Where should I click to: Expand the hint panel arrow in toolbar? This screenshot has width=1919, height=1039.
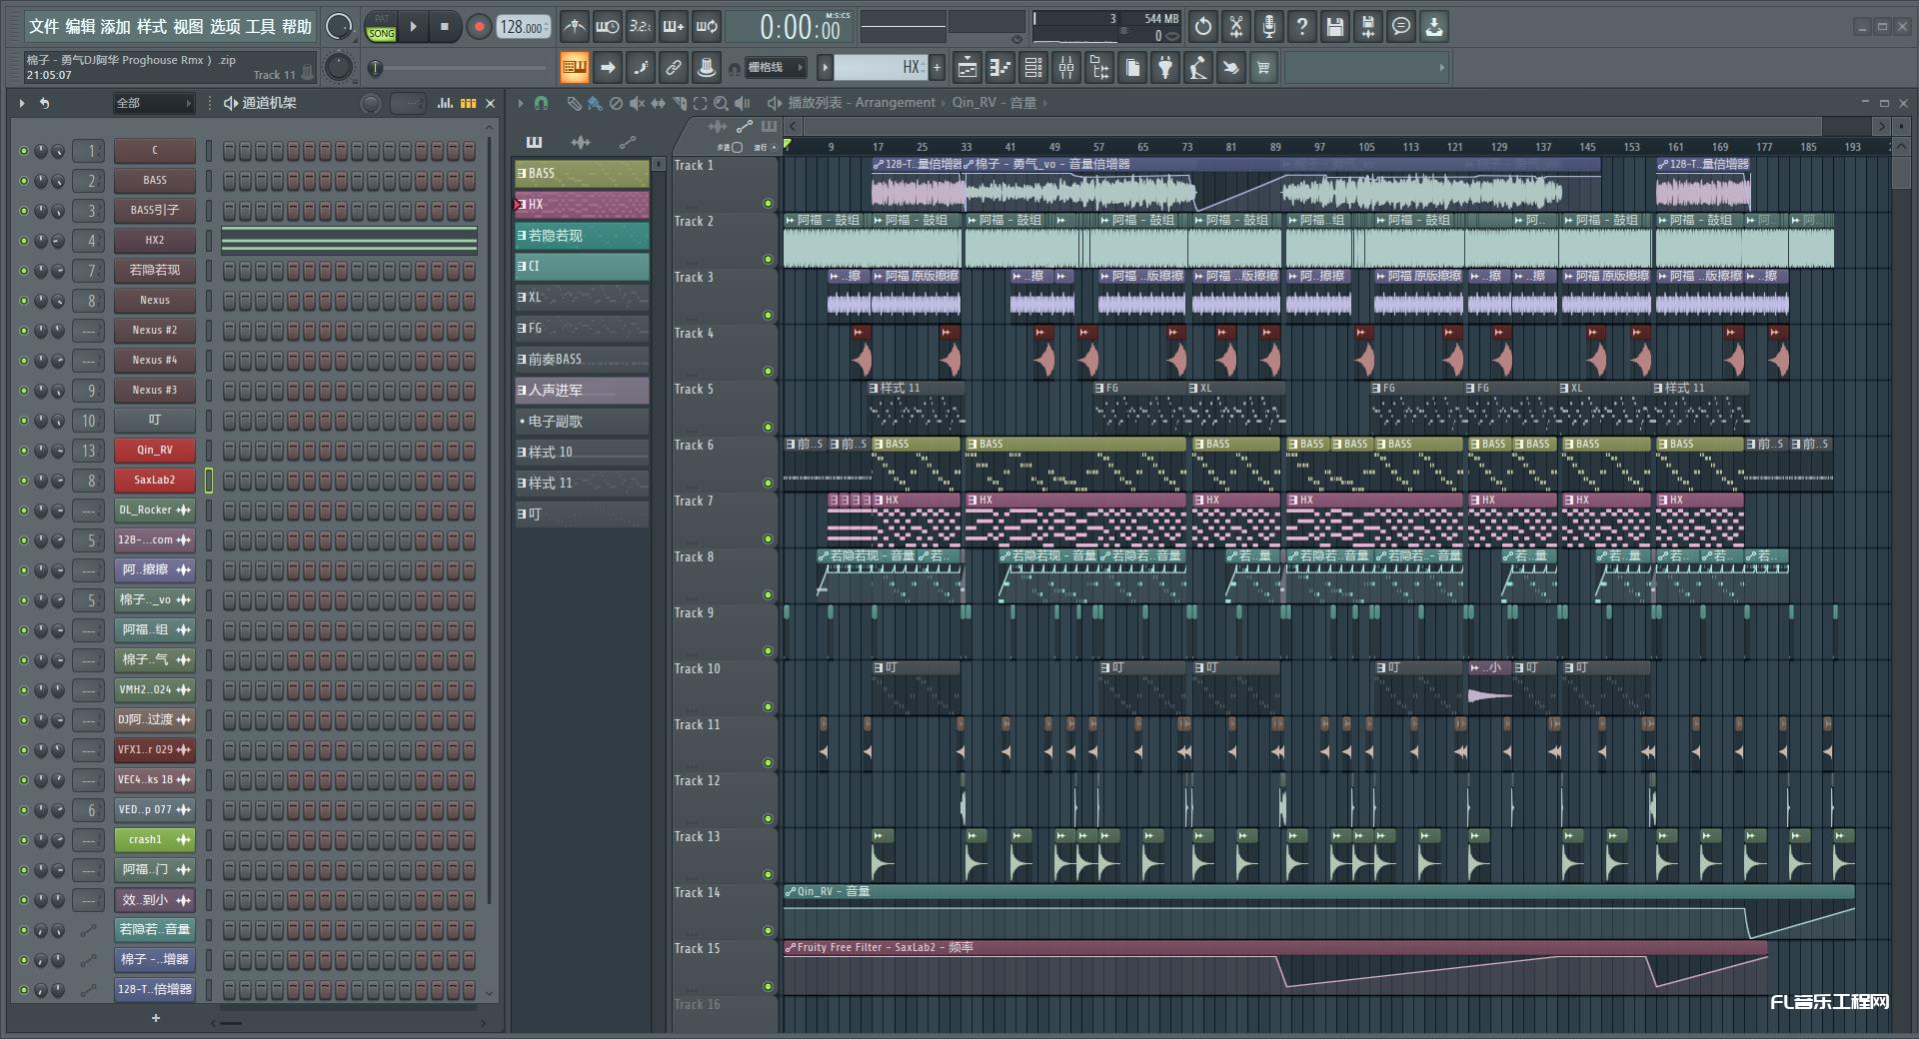coord(1441,68)
